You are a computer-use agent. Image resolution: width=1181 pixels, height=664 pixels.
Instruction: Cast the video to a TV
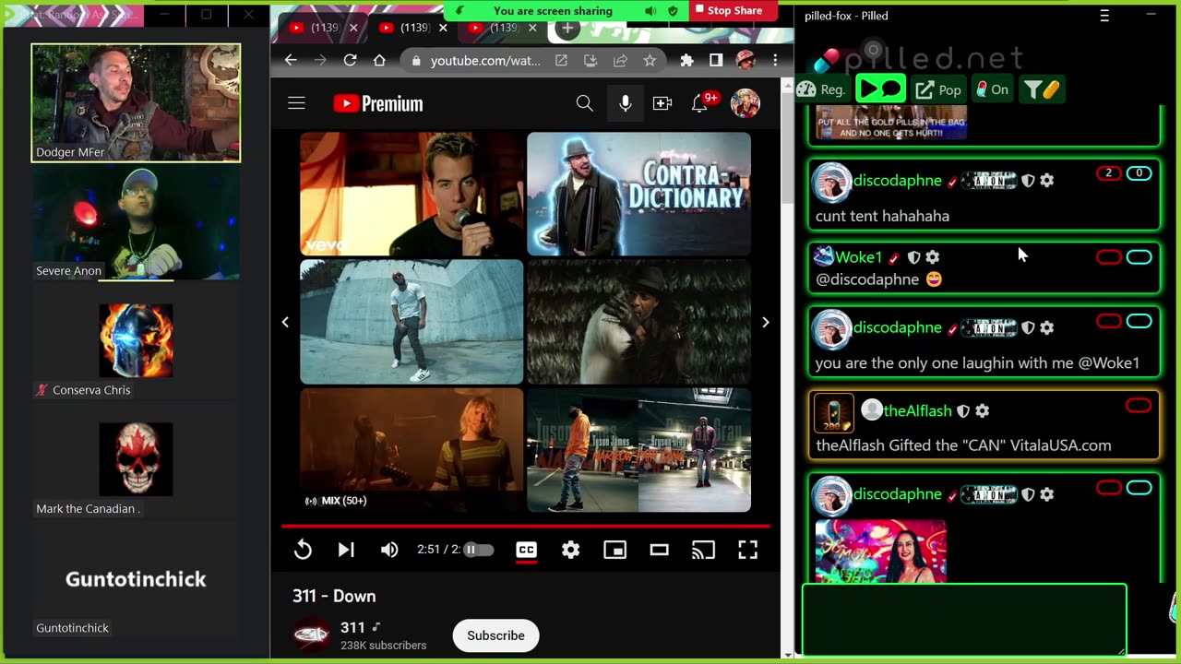pos(703,550)
